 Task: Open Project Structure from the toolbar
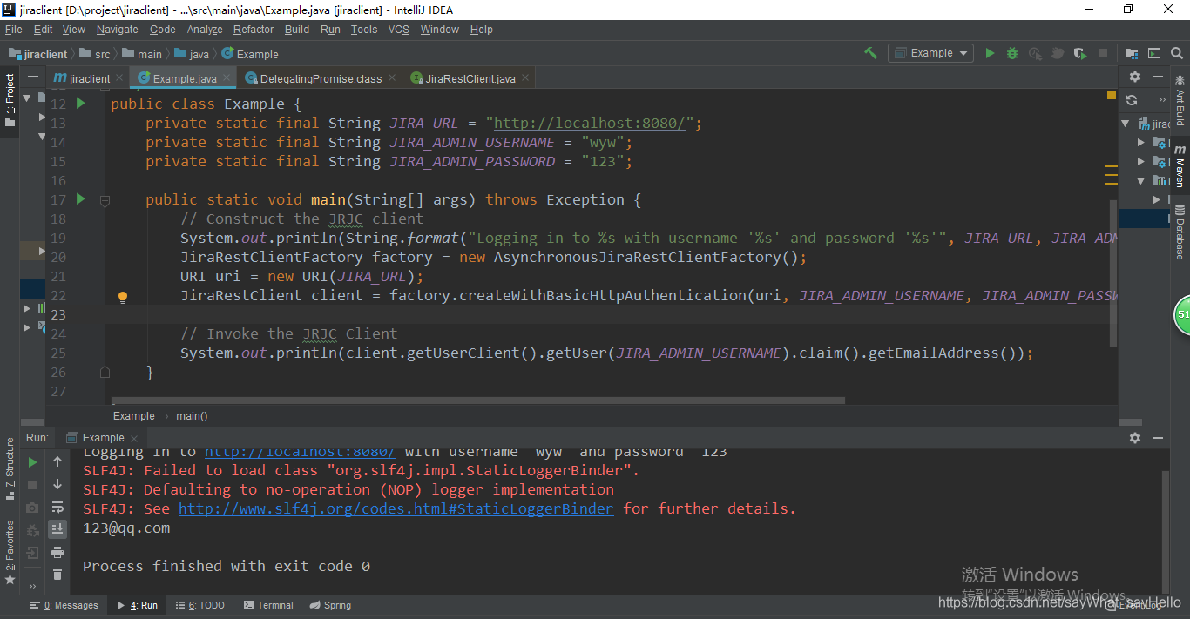click(1132, 53)
